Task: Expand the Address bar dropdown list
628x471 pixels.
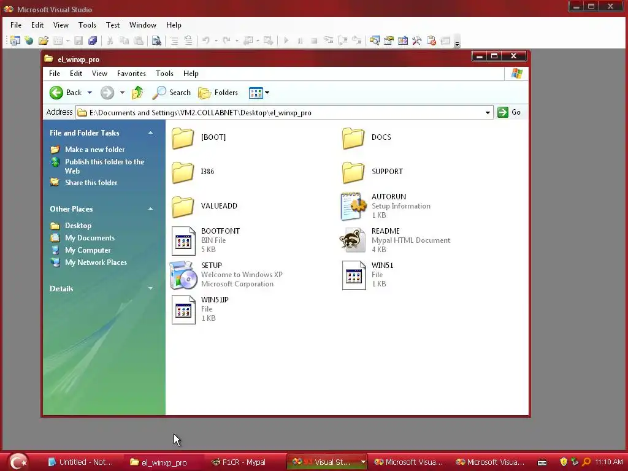Action: tap(488, 113)
